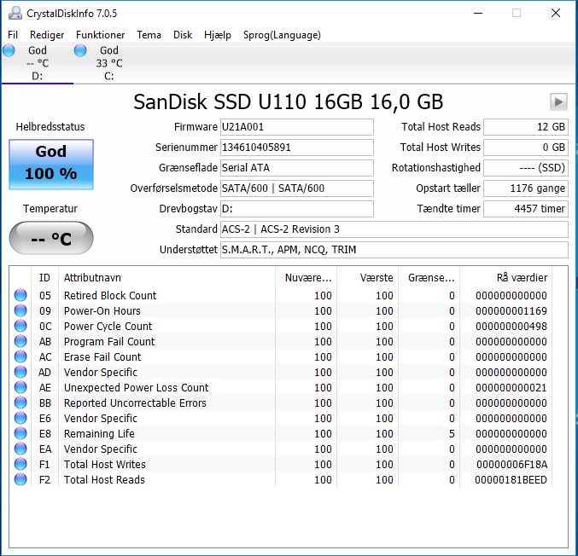The height and width of the screenshot is (556, 578).
Task: Click threshold value 5 for Remaining Life
Action: 452,433
